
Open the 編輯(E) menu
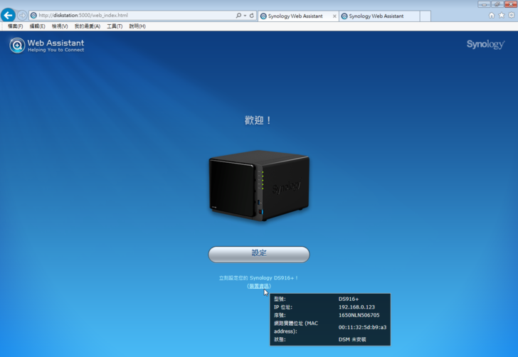click(x=37, y=26)
